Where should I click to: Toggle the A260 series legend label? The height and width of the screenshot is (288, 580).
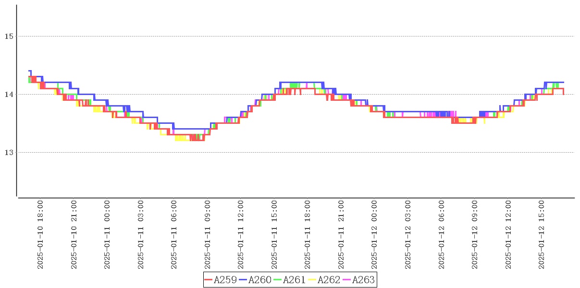(x=259, y=280)
